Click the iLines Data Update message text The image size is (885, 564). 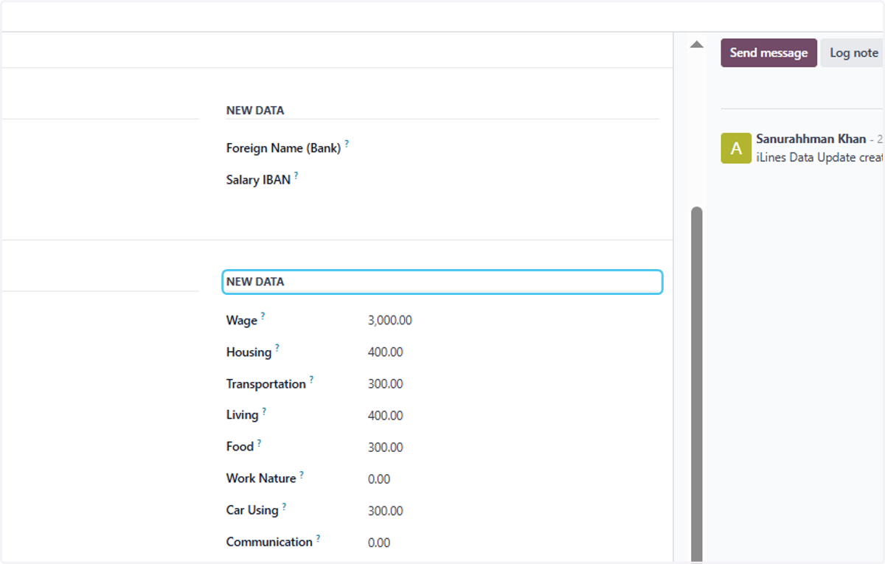(x=820, y=157)
